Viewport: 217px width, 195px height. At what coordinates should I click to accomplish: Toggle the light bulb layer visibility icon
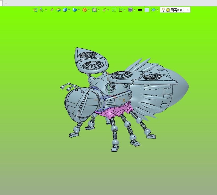click(163, 10)
